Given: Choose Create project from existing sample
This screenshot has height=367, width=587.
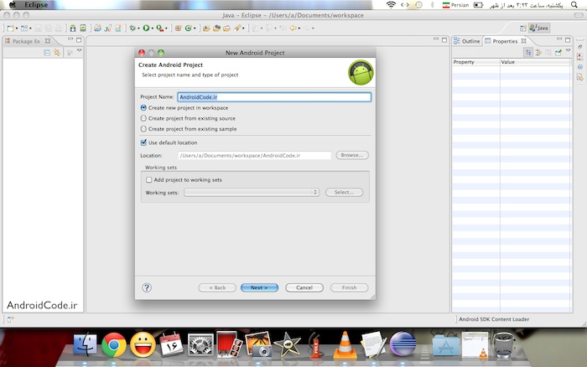Looking at the screenshot, I should (143, 129).
